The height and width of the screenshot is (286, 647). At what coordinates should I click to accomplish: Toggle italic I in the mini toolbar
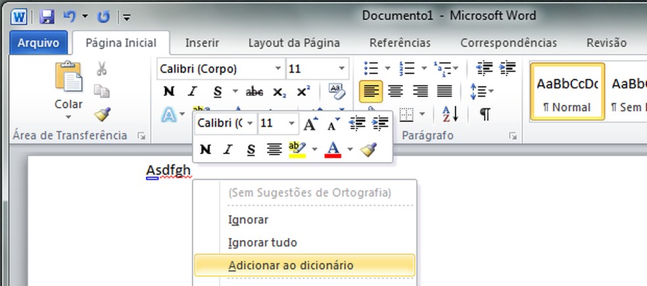pyautogui.click(x=228, y=150)
